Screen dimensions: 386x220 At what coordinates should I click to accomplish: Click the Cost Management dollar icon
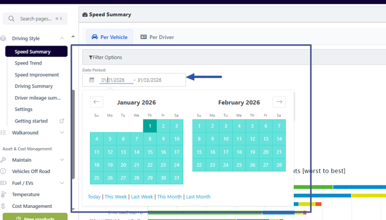click(3, 206)
